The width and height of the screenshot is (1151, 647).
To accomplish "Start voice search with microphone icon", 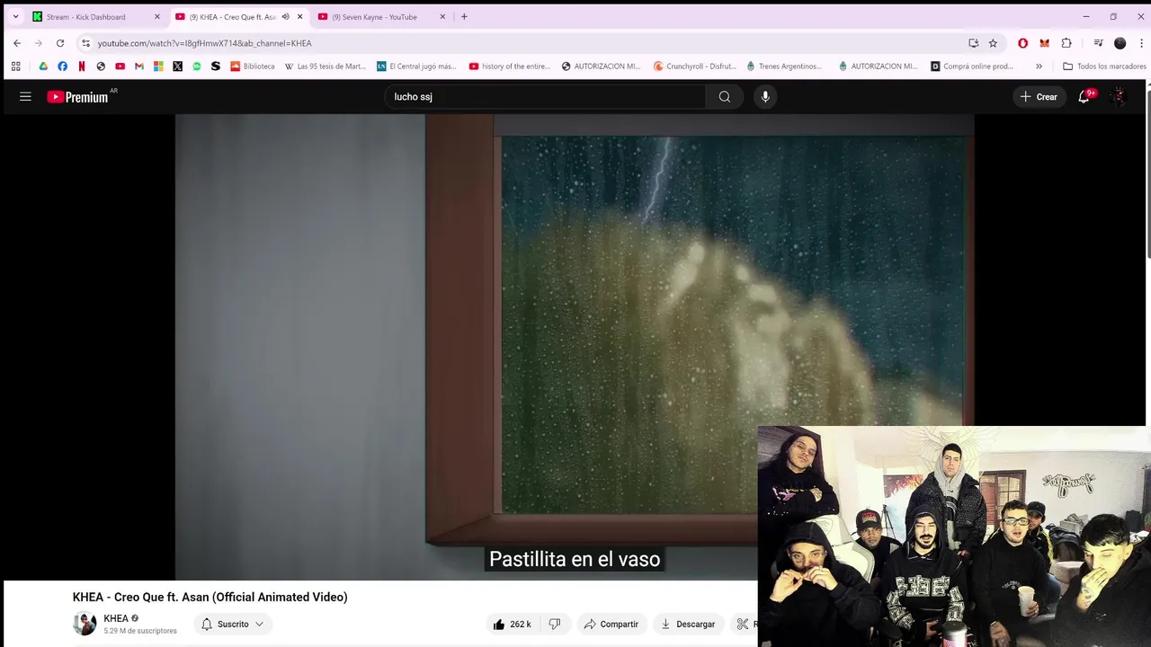I will [765, 97].
